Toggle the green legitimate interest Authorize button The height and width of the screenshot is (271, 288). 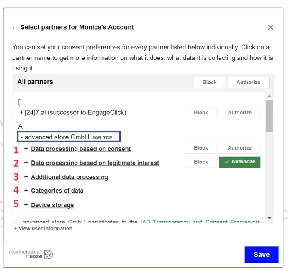239,162
